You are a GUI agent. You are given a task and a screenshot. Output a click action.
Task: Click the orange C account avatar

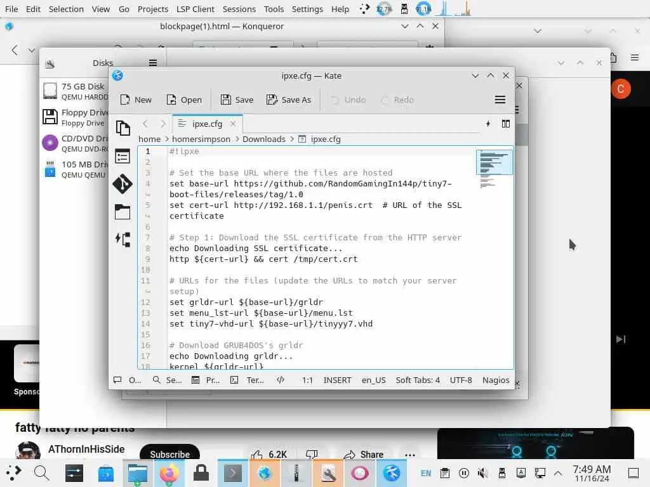pos(621,89)
